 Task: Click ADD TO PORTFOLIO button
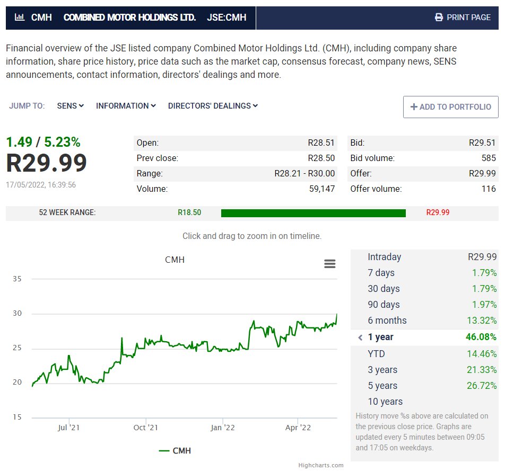click(450, 107)
